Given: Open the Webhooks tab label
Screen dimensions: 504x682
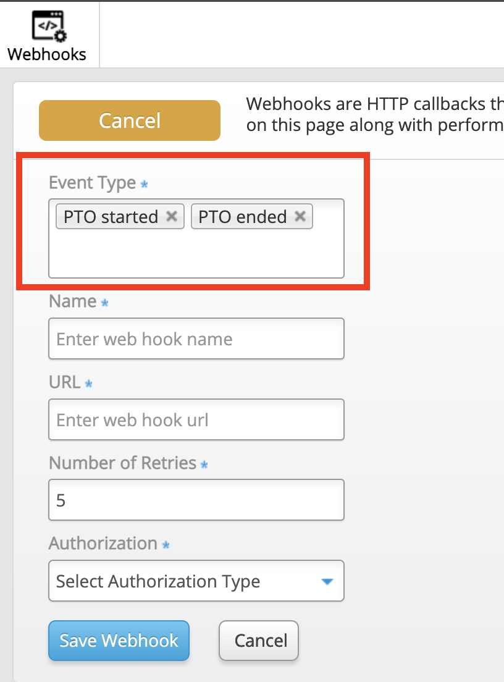Looking at the screenshot, I should [47, 54].
